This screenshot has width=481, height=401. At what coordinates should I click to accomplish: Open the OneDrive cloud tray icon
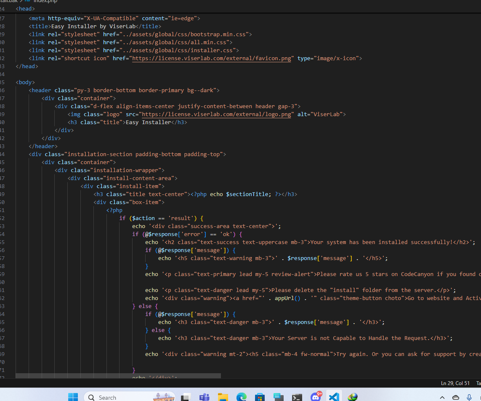[x=455, y=397]
